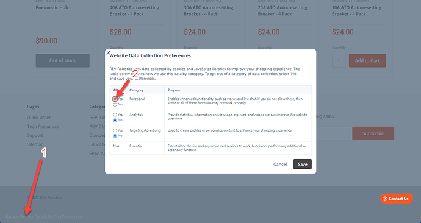Cancel the preferences dialog
The height and width of the screenshot is (223, 421).
(x=280, y=164)
